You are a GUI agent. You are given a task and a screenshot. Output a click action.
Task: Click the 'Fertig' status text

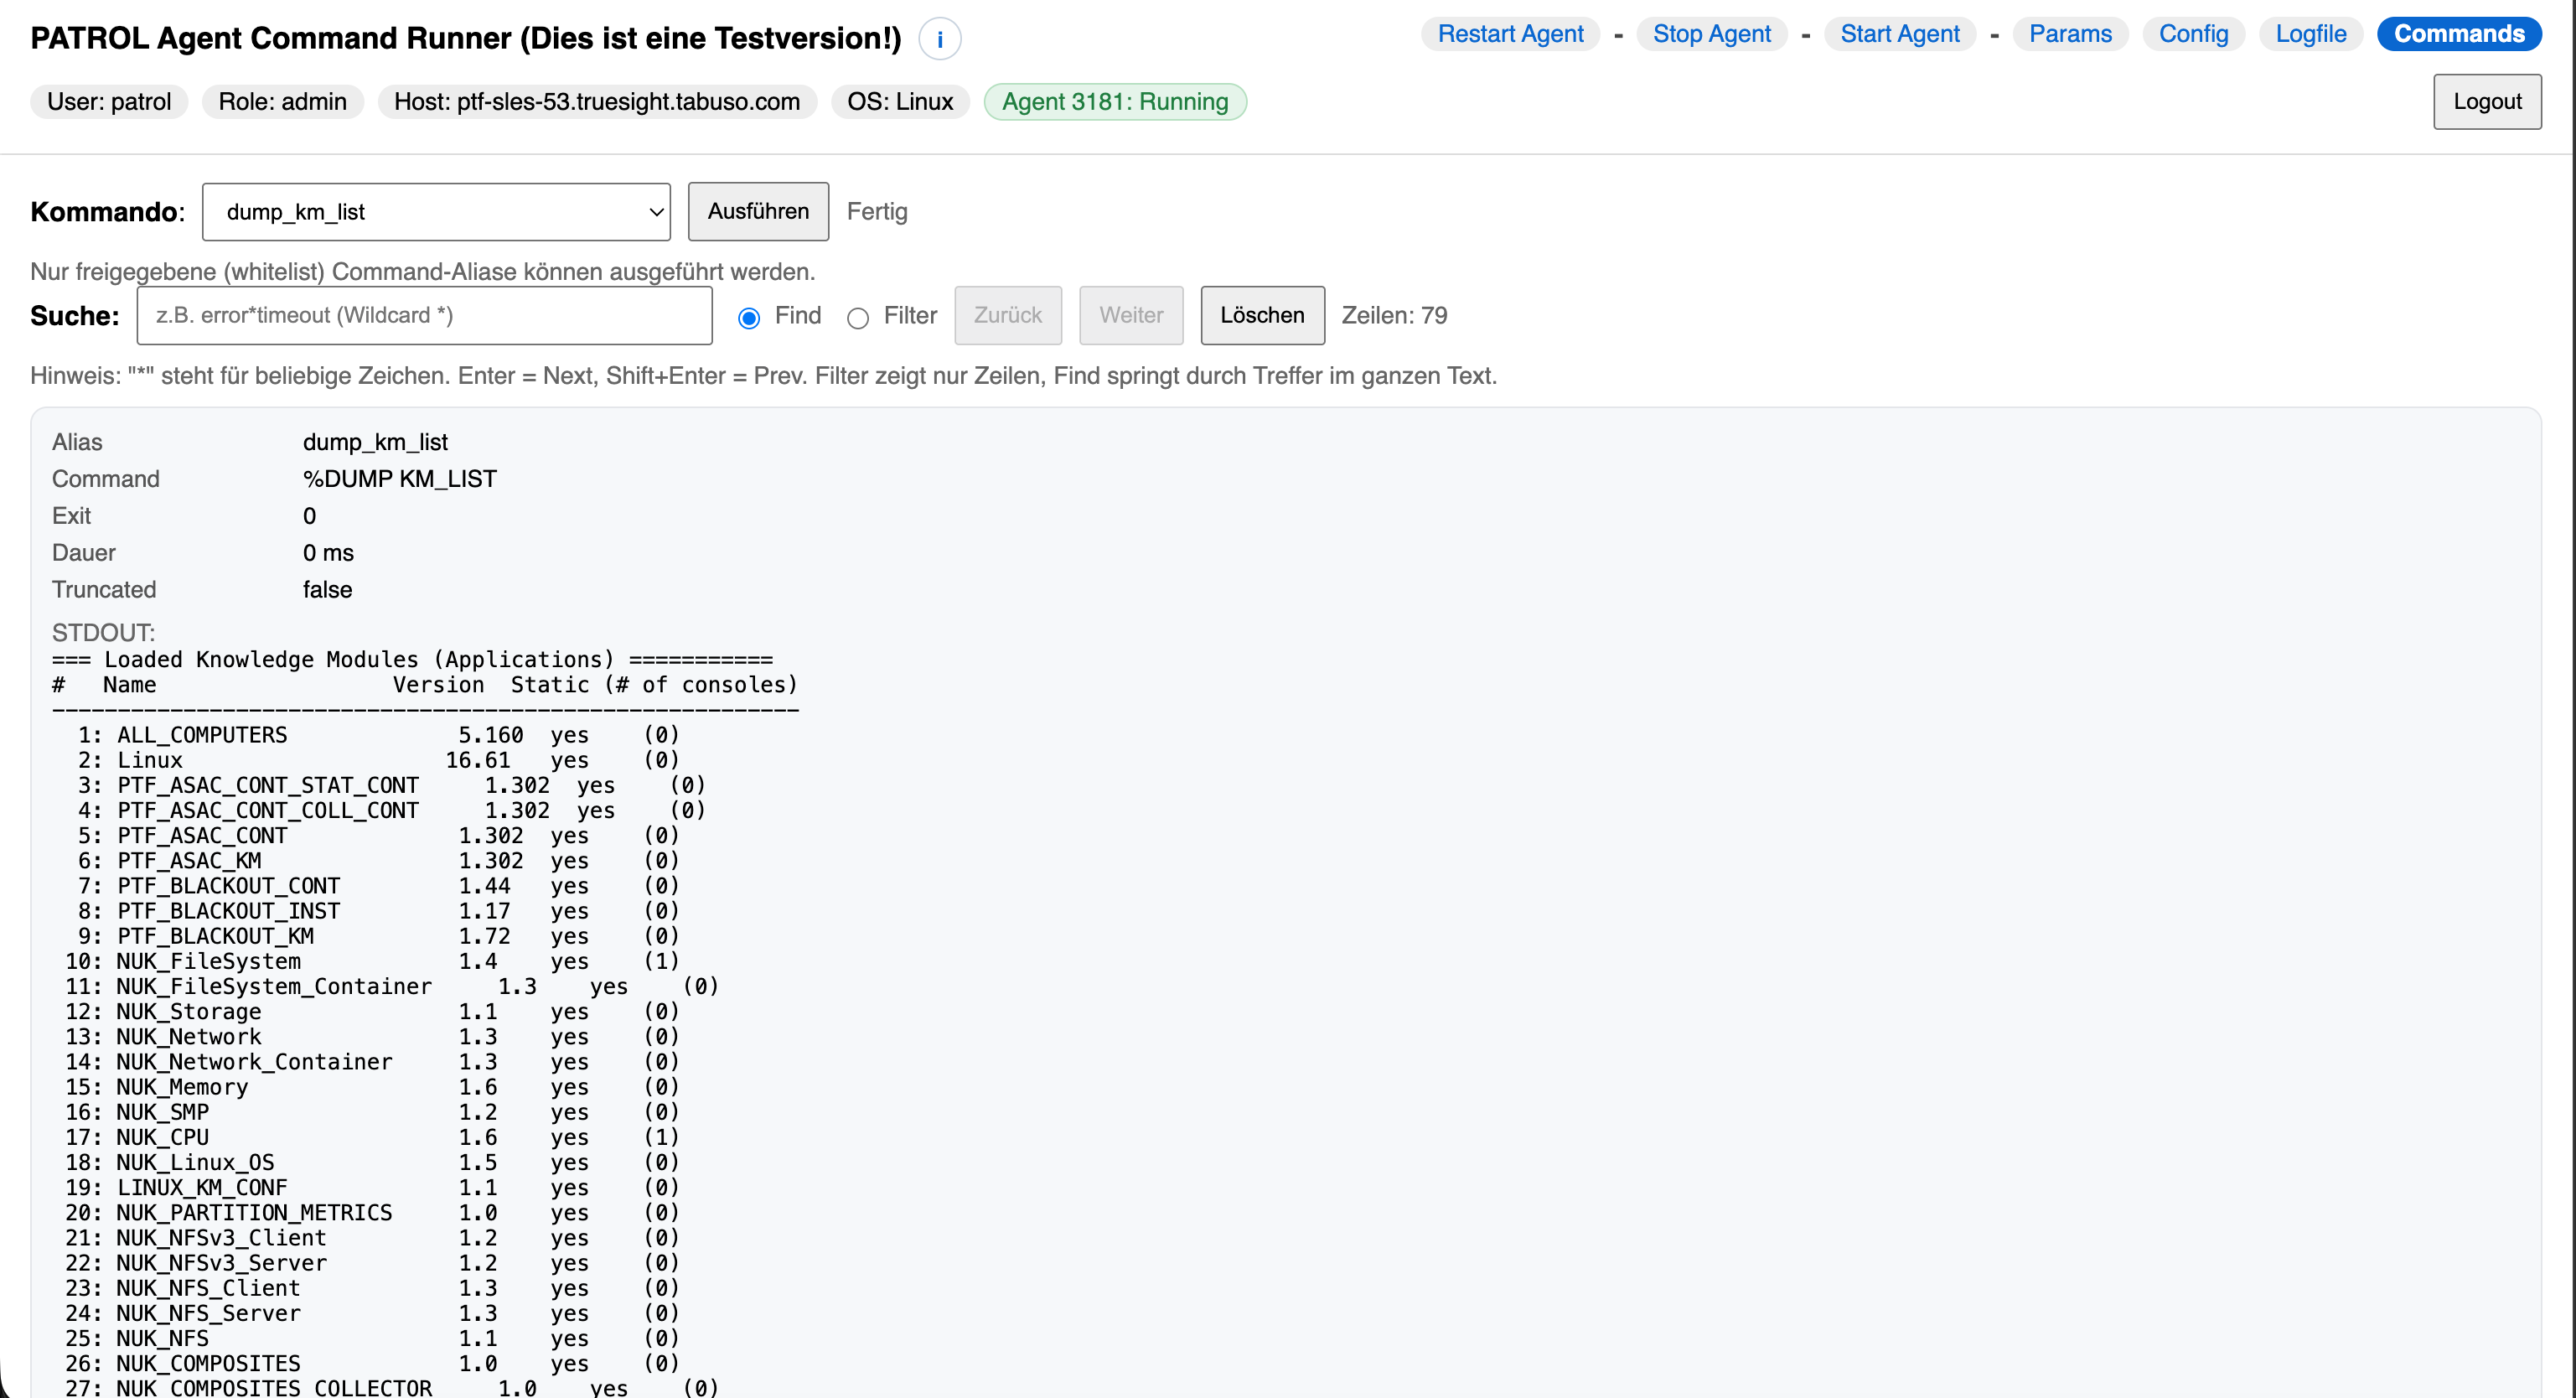pos(877,211)
